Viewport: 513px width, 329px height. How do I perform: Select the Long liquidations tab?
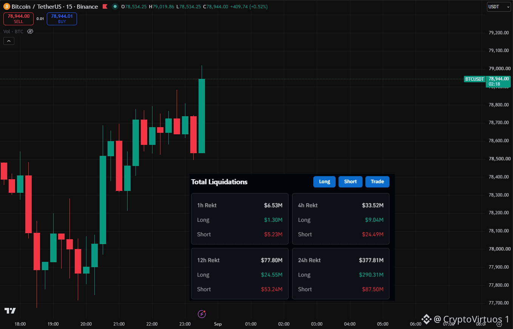(324, 182)
